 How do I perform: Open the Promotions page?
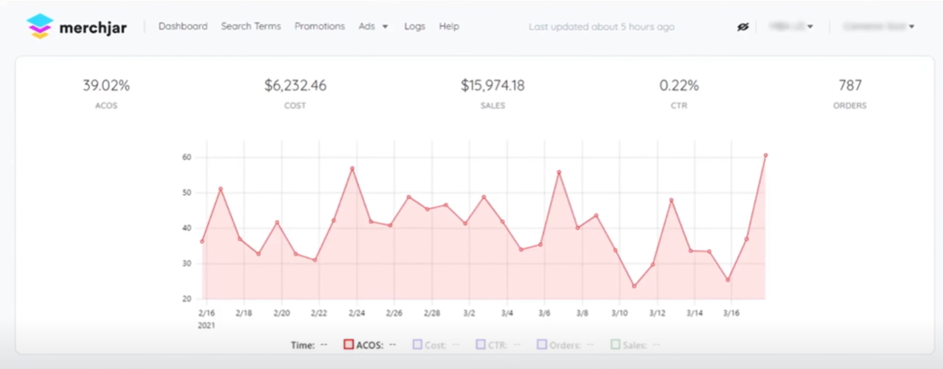pos(319,26)
